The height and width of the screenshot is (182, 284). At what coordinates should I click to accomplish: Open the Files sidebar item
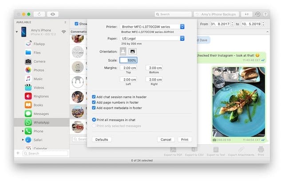point(37,53)
